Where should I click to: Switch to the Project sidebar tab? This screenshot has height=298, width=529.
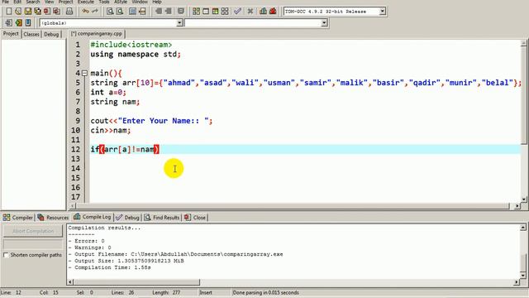click(x=11, y=34)
